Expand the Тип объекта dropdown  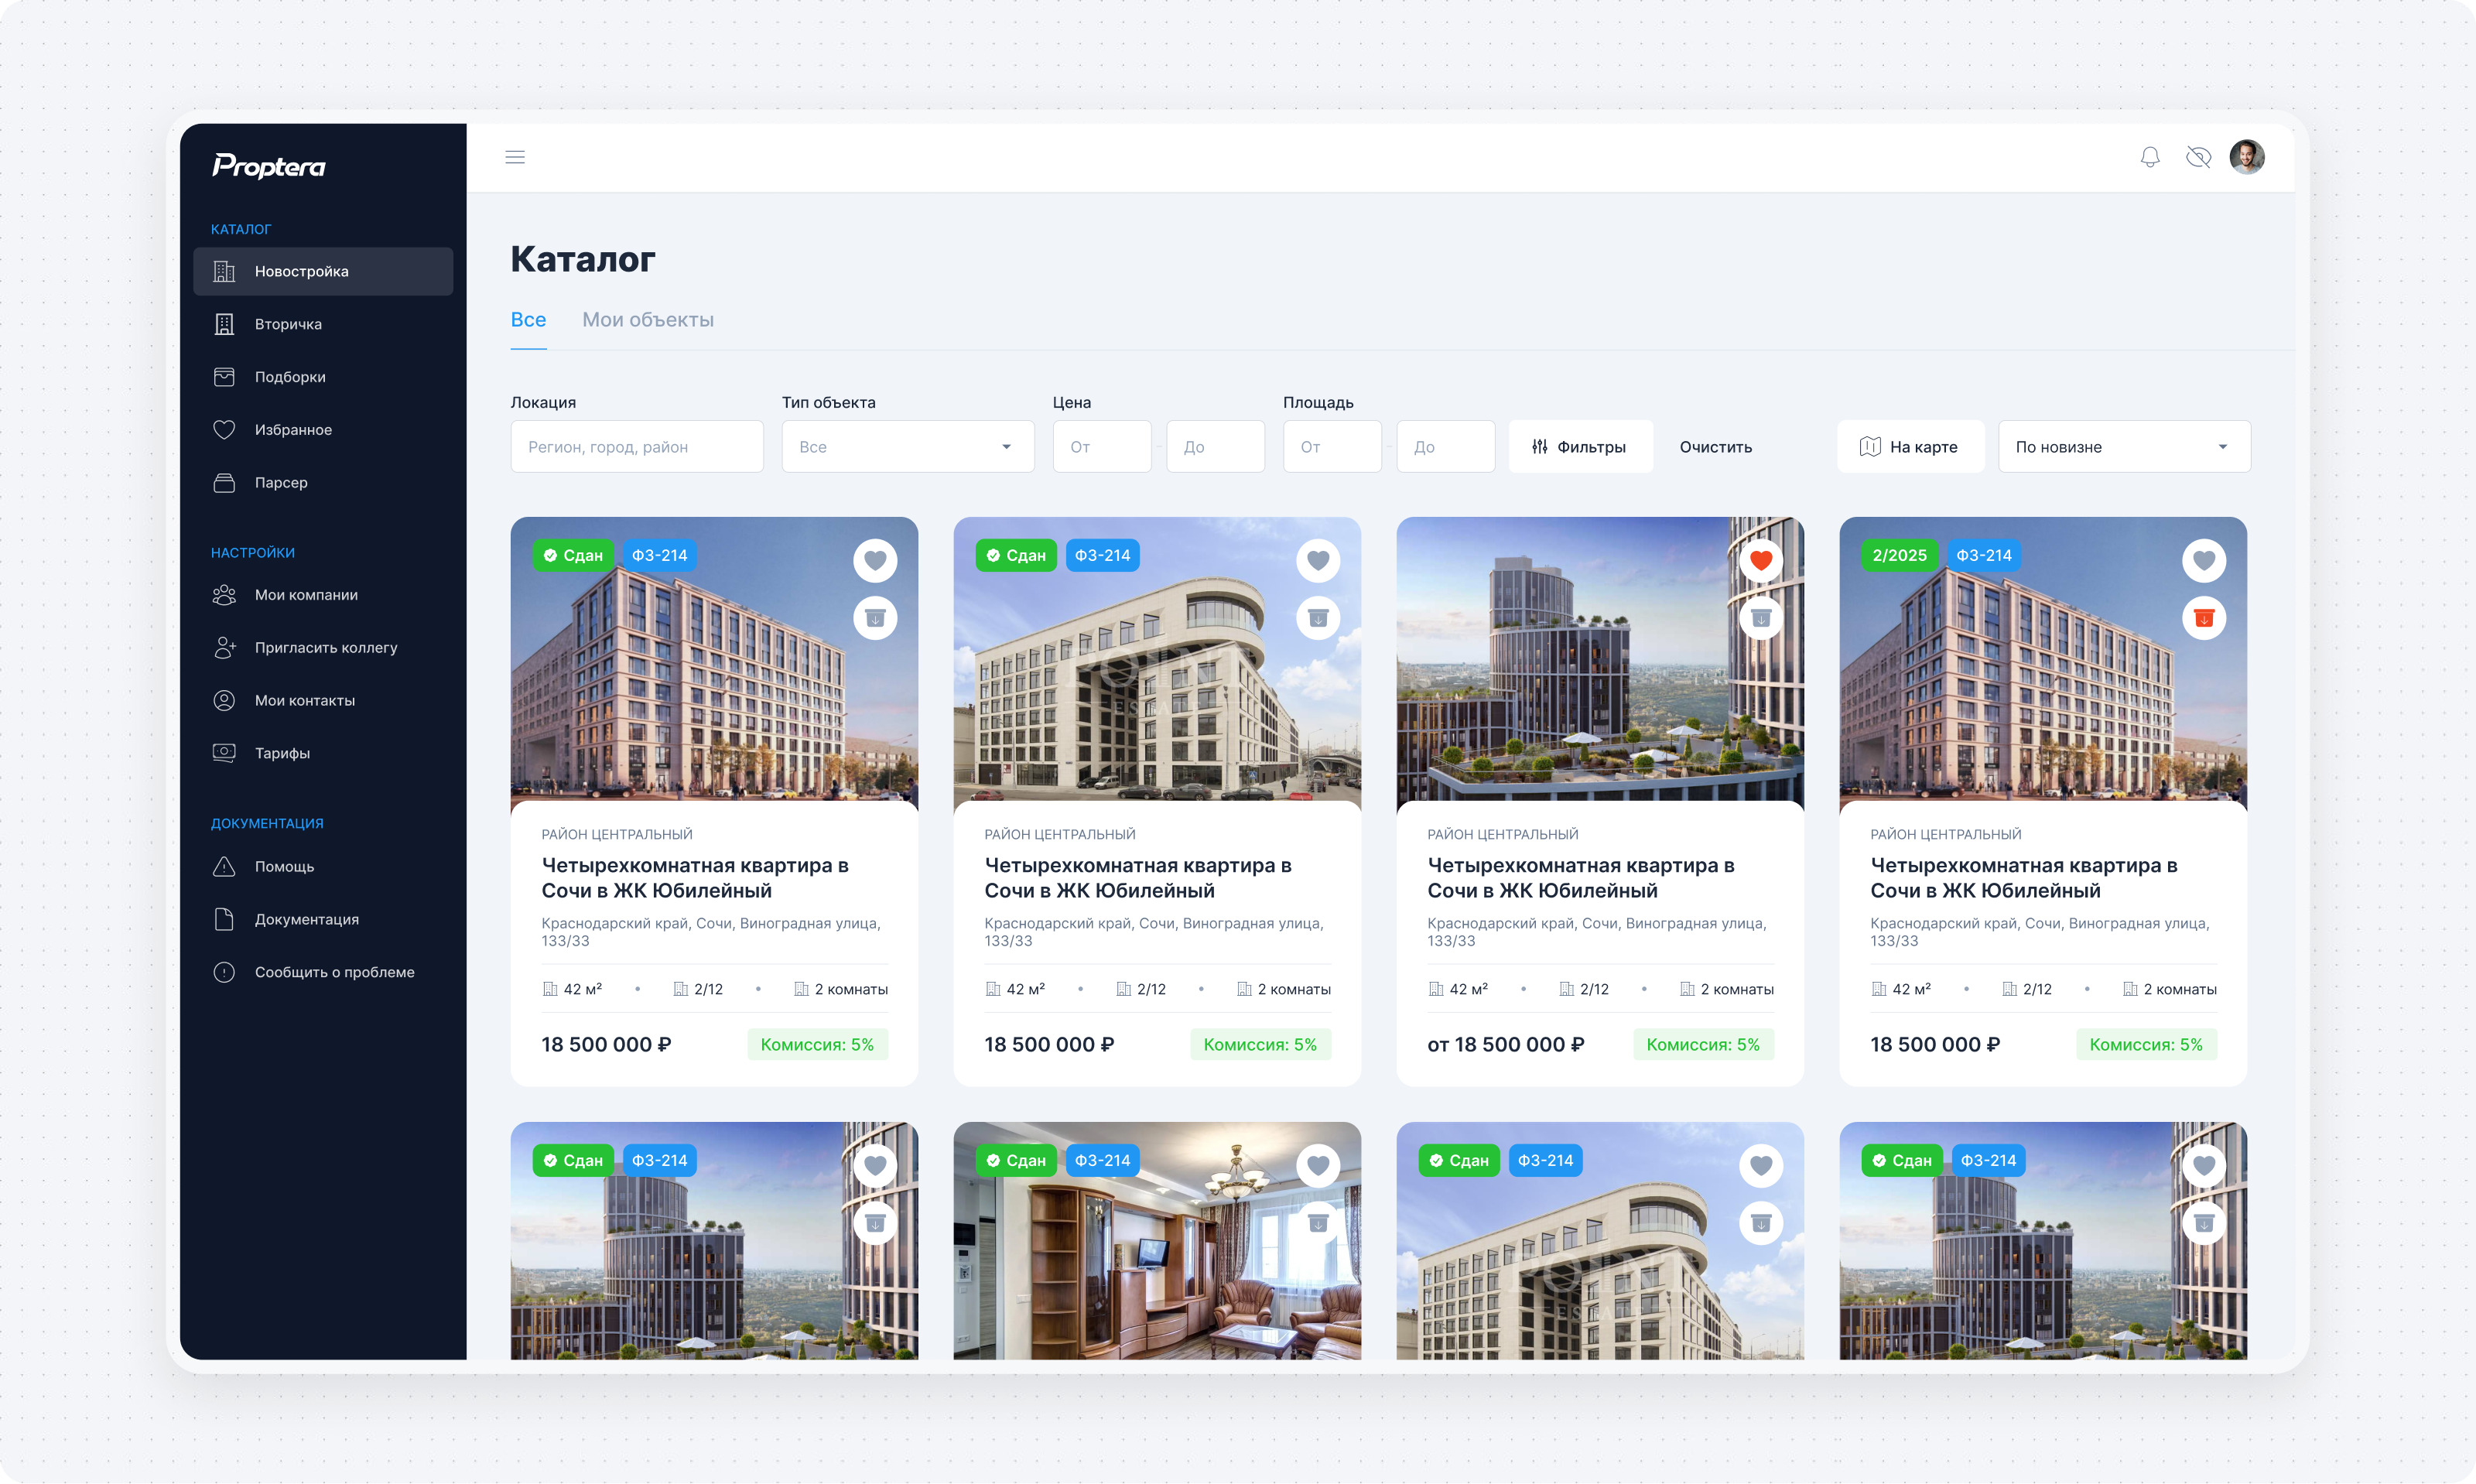[907, 447]
